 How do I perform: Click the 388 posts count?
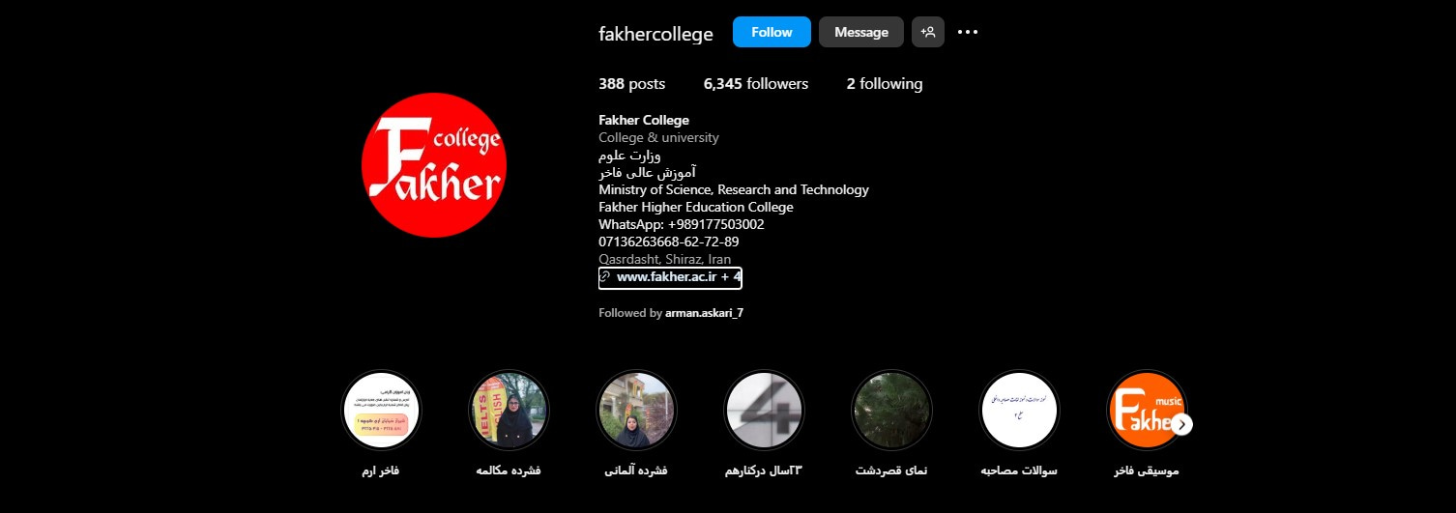(x=631, y=84)
